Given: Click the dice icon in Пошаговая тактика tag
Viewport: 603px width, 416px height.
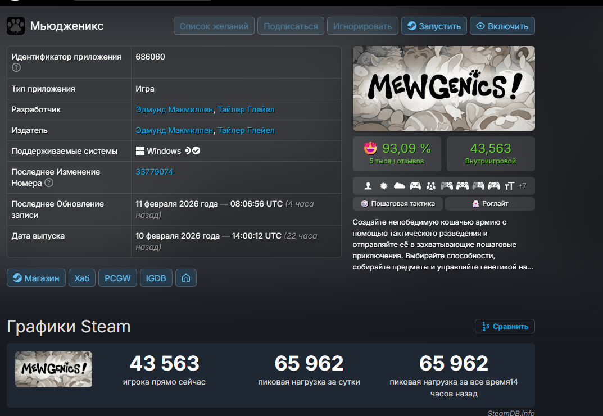Looking at the screenshot, I should pyautogui.click(x=365, y=204).
